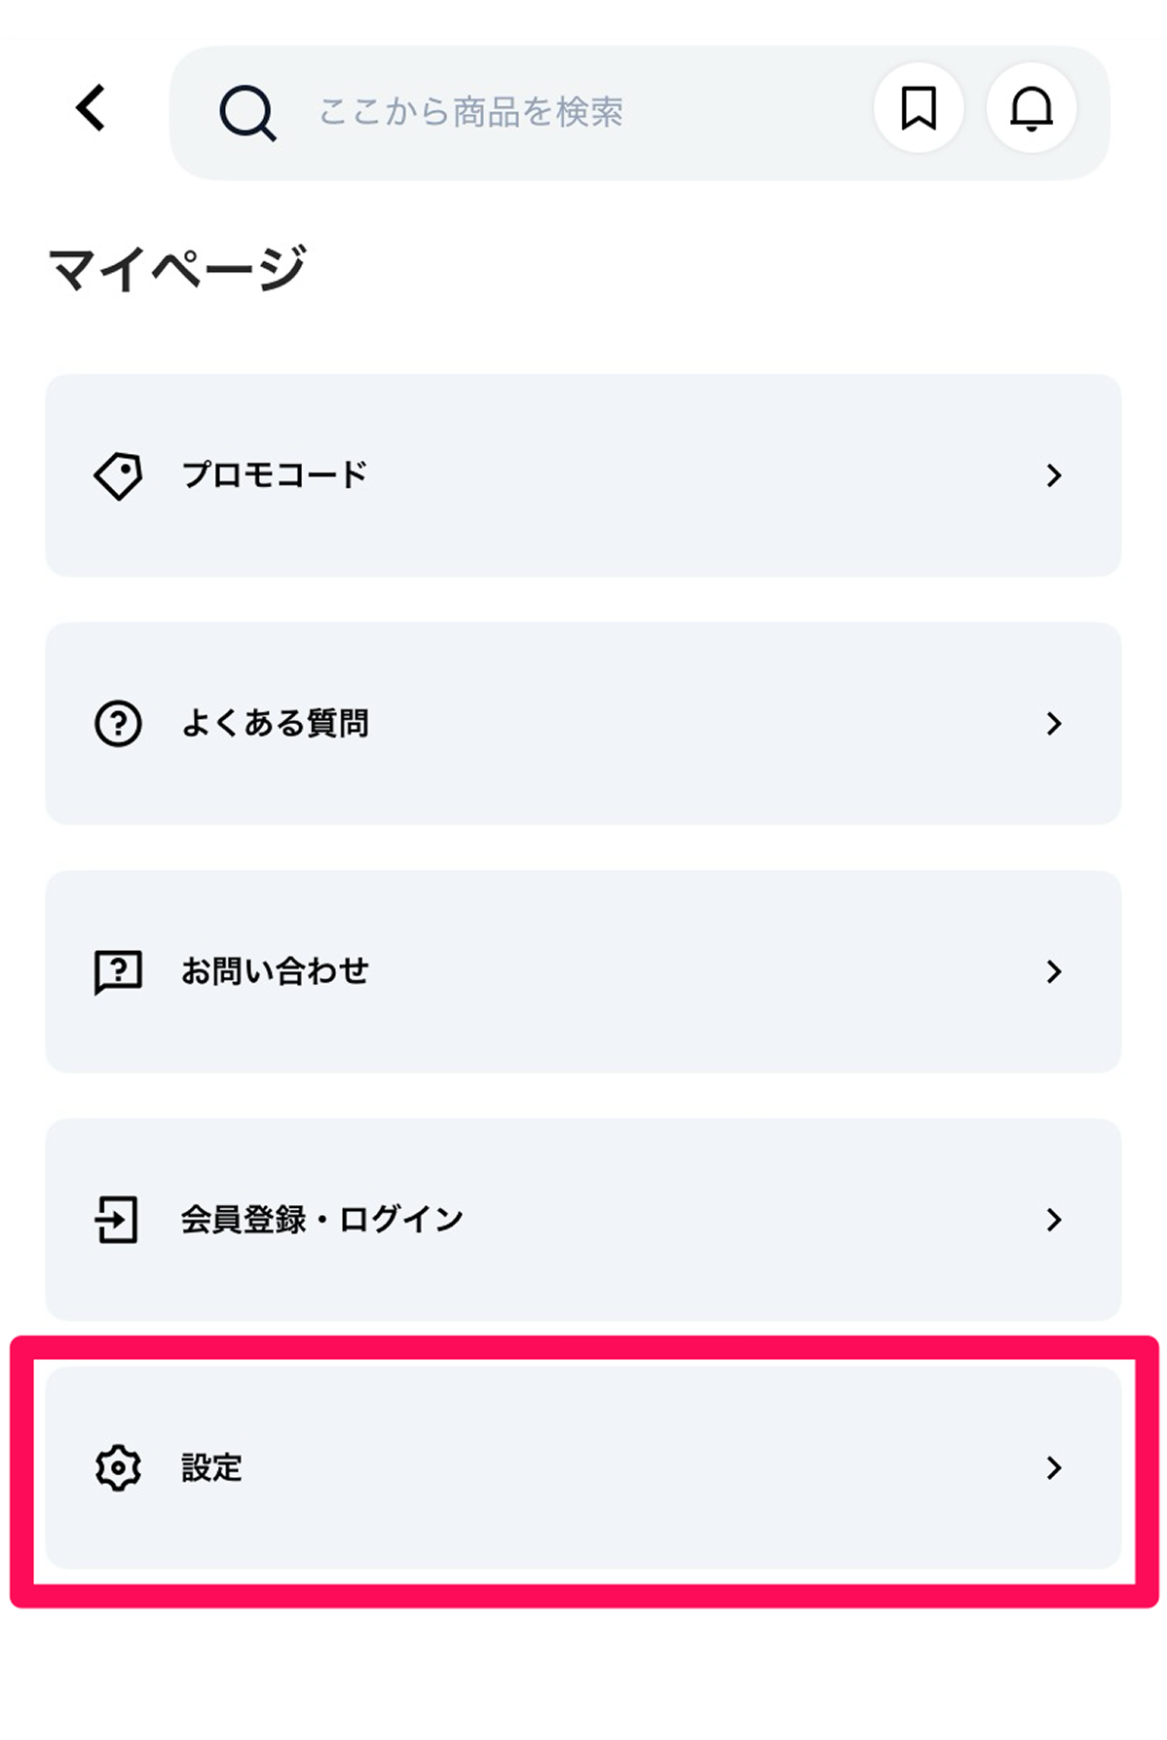Screen dimensions: 1167x1740
Task: Click the search magnifier icon
Action: coord(246,113)
